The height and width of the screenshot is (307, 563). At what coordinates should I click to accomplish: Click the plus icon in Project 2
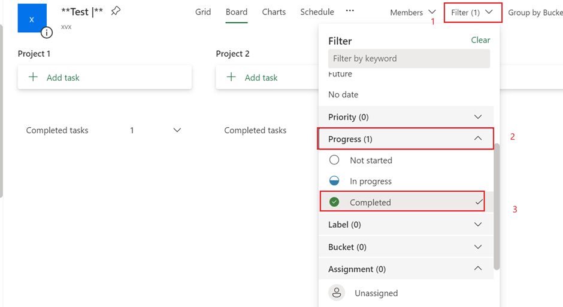(231, 77)
